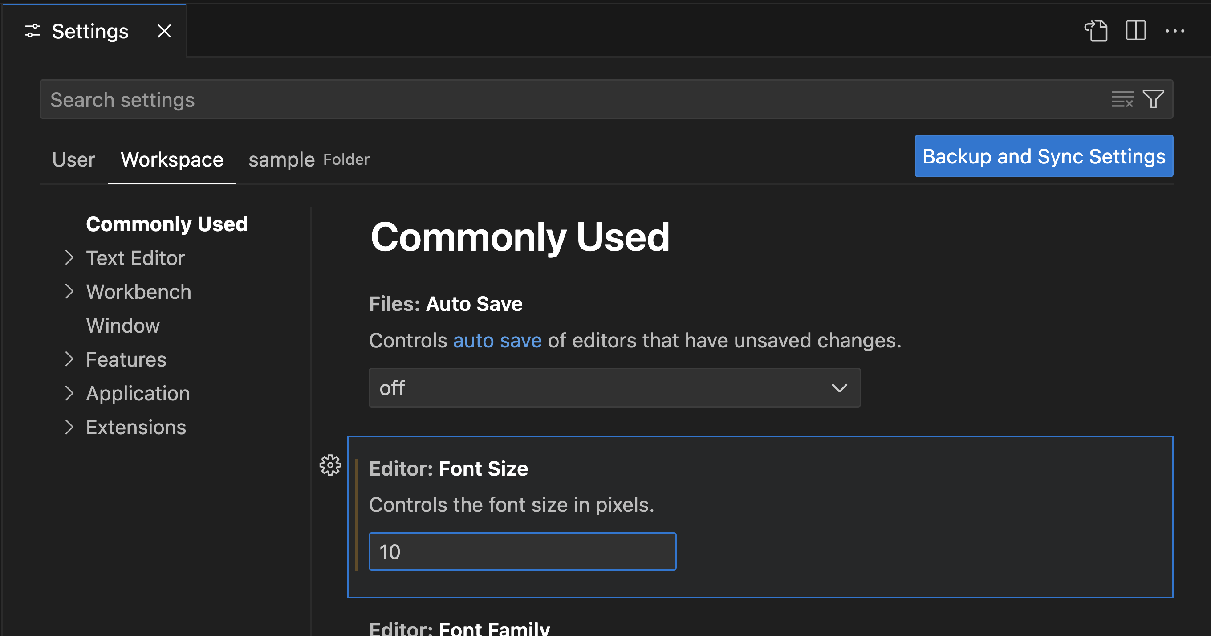
Task: Open the auto save documentation link
Action: [x=497, y=340]
